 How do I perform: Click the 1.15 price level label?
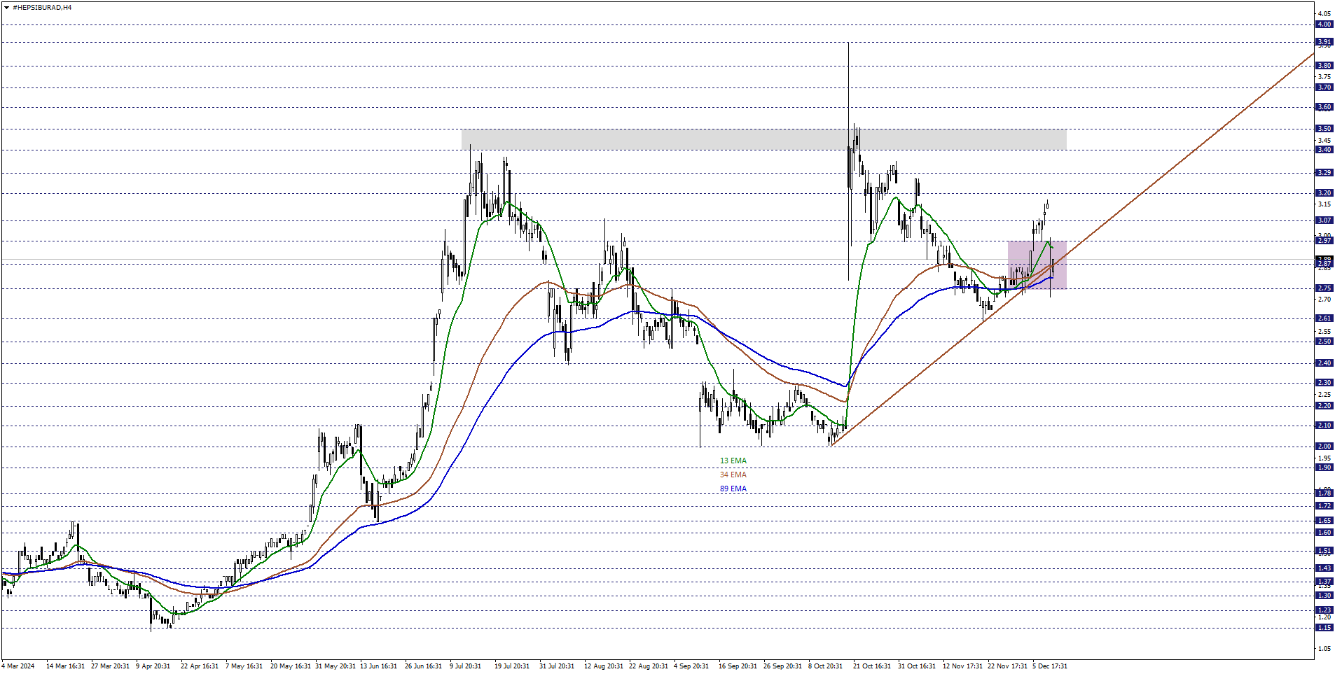1324,628
